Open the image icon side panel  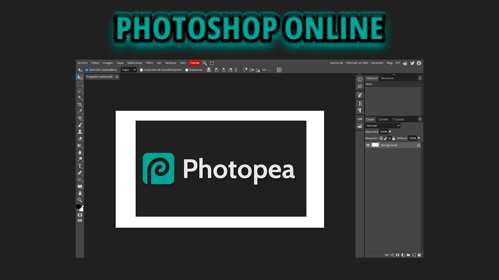point(360,126)
